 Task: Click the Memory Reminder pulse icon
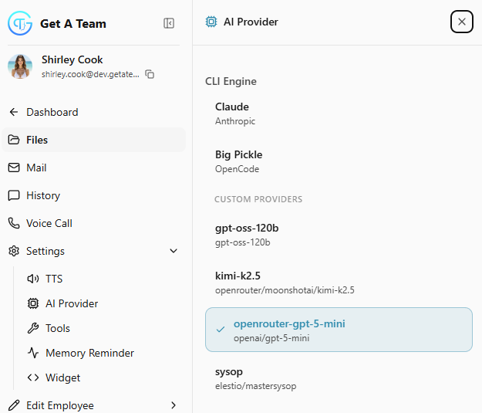[x=32, y=353]
